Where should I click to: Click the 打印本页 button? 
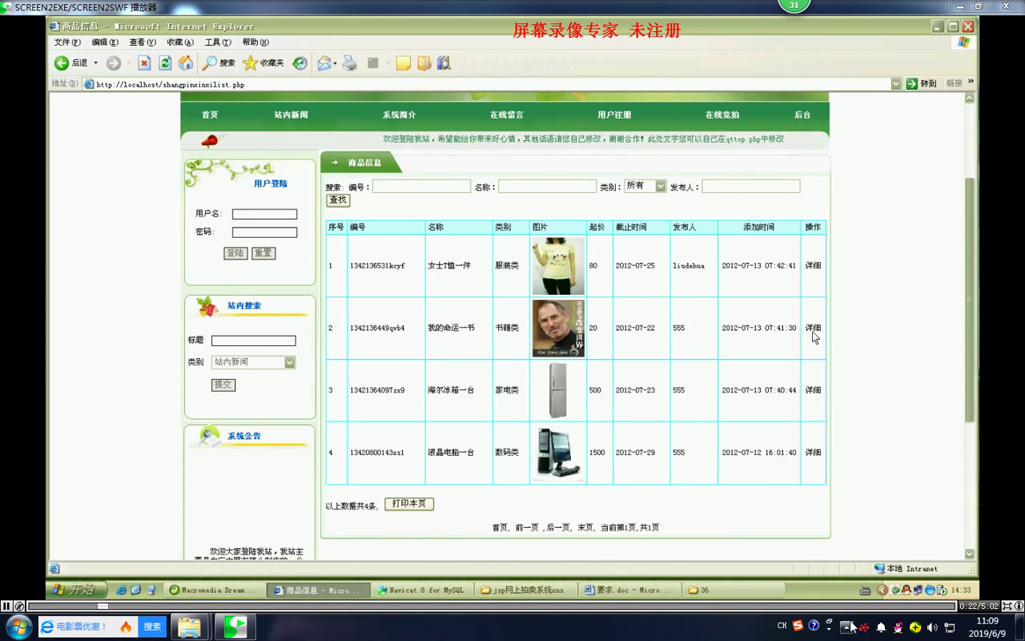click(x=409, y=504)
